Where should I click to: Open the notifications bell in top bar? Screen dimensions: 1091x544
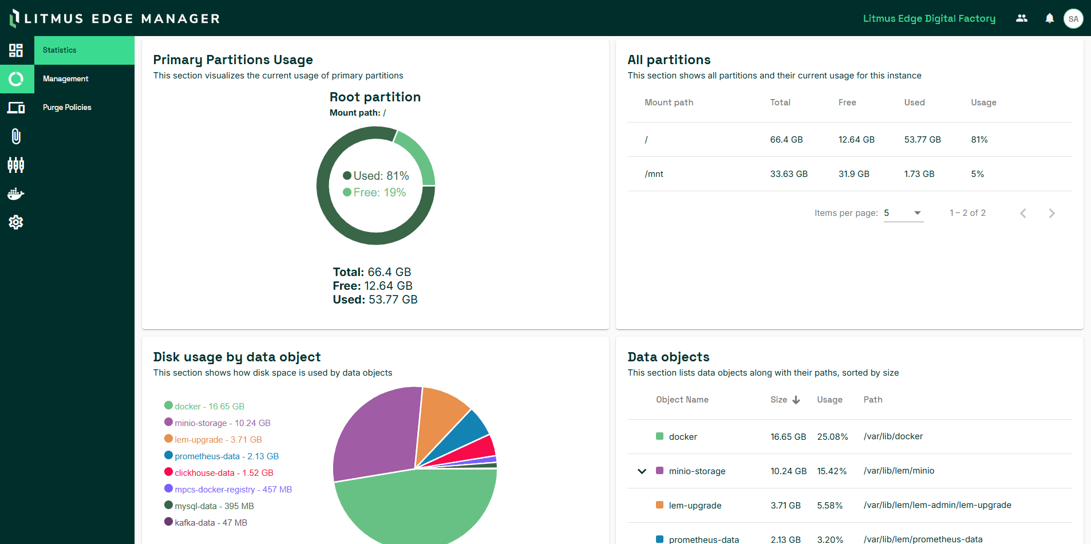coord(1049,18)
